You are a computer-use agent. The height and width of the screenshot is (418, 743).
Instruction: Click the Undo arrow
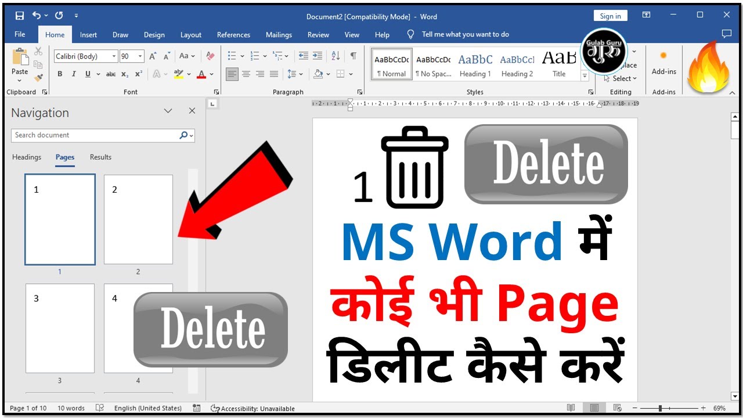37,16
